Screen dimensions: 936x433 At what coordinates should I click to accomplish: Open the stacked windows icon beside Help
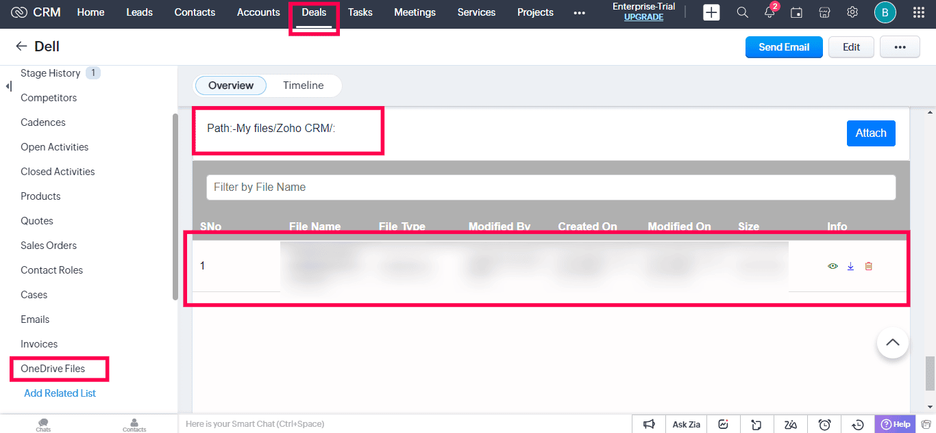click(926, 424)
